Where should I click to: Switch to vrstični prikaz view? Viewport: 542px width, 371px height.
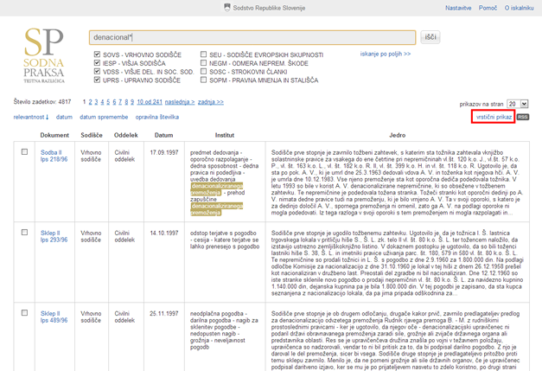[494, 117]
